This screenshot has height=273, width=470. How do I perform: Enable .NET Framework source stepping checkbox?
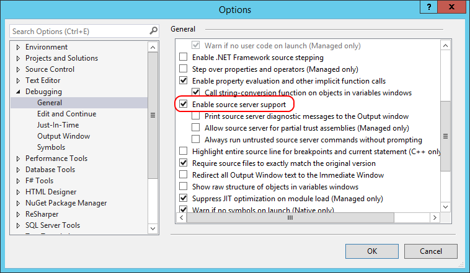183,57
